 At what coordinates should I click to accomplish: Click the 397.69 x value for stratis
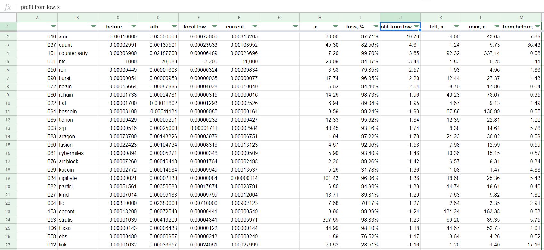pyautogui.click(x=320, y=220)
